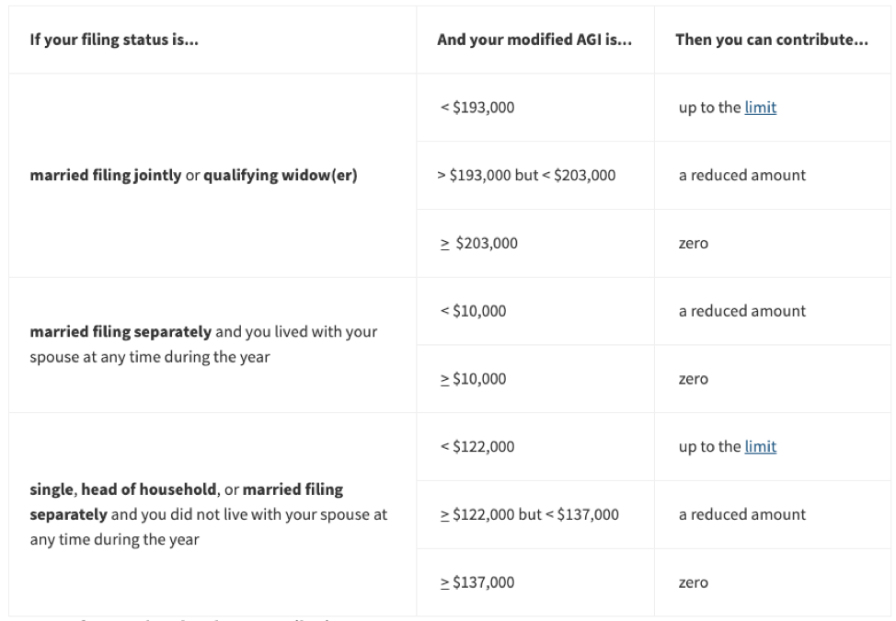Select the '> $193,000 but < $203,000' cell
The image size is (896, 621).
[x=535, y=175]
